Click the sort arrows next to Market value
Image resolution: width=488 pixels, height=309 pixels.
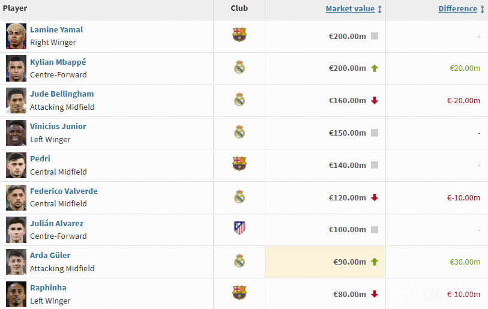click(x=380, y=9)
